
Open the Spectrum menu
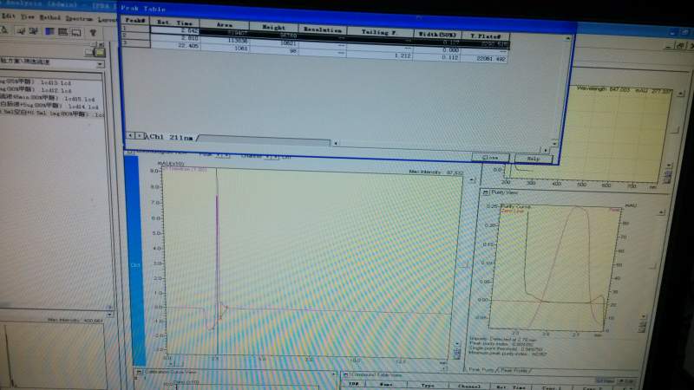click(x=79, y=18)
